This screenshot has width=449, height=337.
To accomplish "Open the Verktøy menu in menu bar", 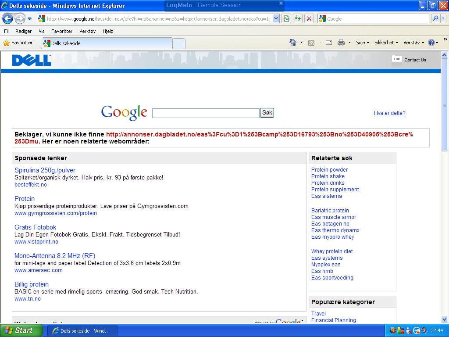I will point(88,31).
